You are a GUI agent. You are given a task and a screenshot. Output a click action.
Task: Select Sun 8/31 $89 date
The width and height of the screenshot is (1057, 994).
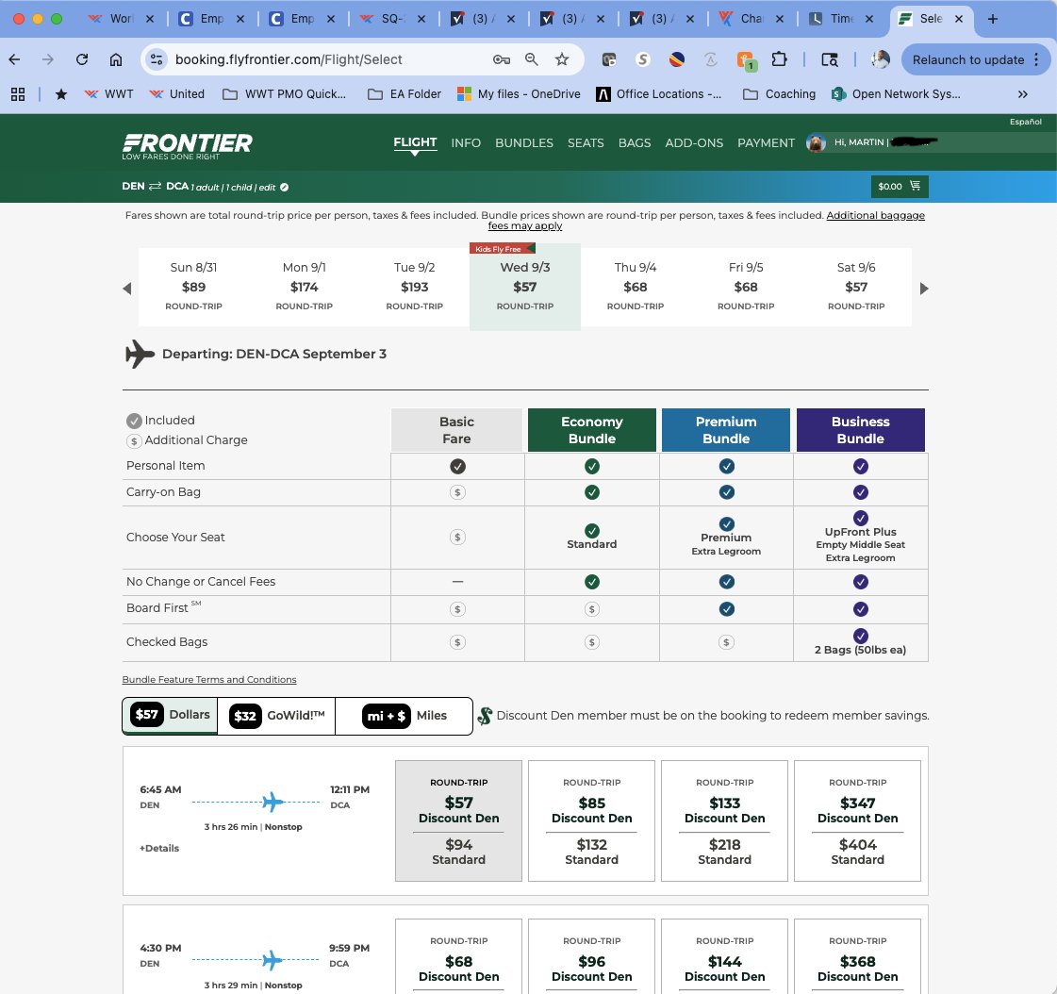pos(193,287)
